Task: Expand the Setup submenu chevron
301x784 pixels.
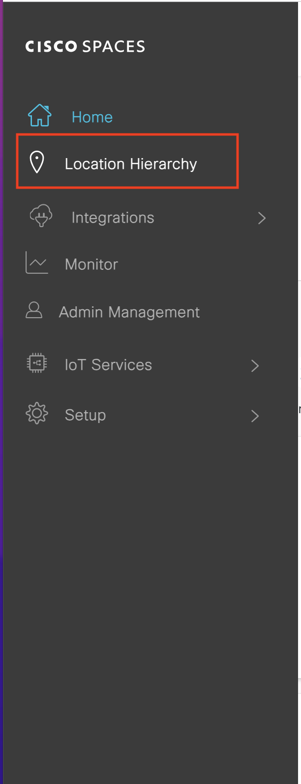Action: pyautogui.click(x=255, y=416)
